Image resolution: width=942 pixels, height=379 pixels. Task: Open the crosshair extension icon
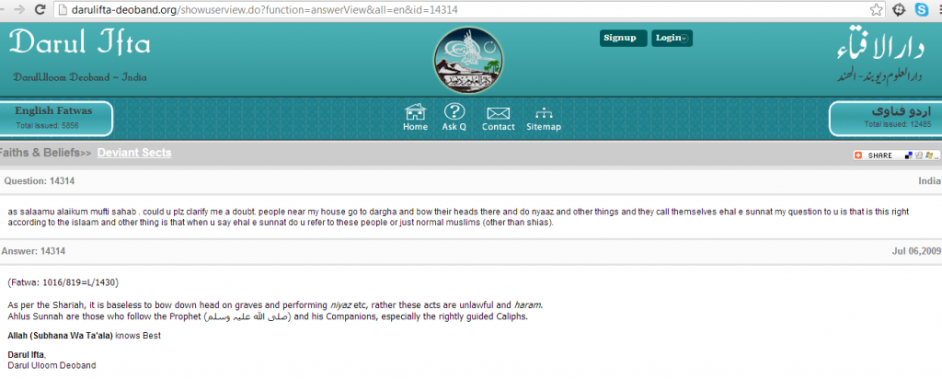pyautogui.click(x=899, y=9)
